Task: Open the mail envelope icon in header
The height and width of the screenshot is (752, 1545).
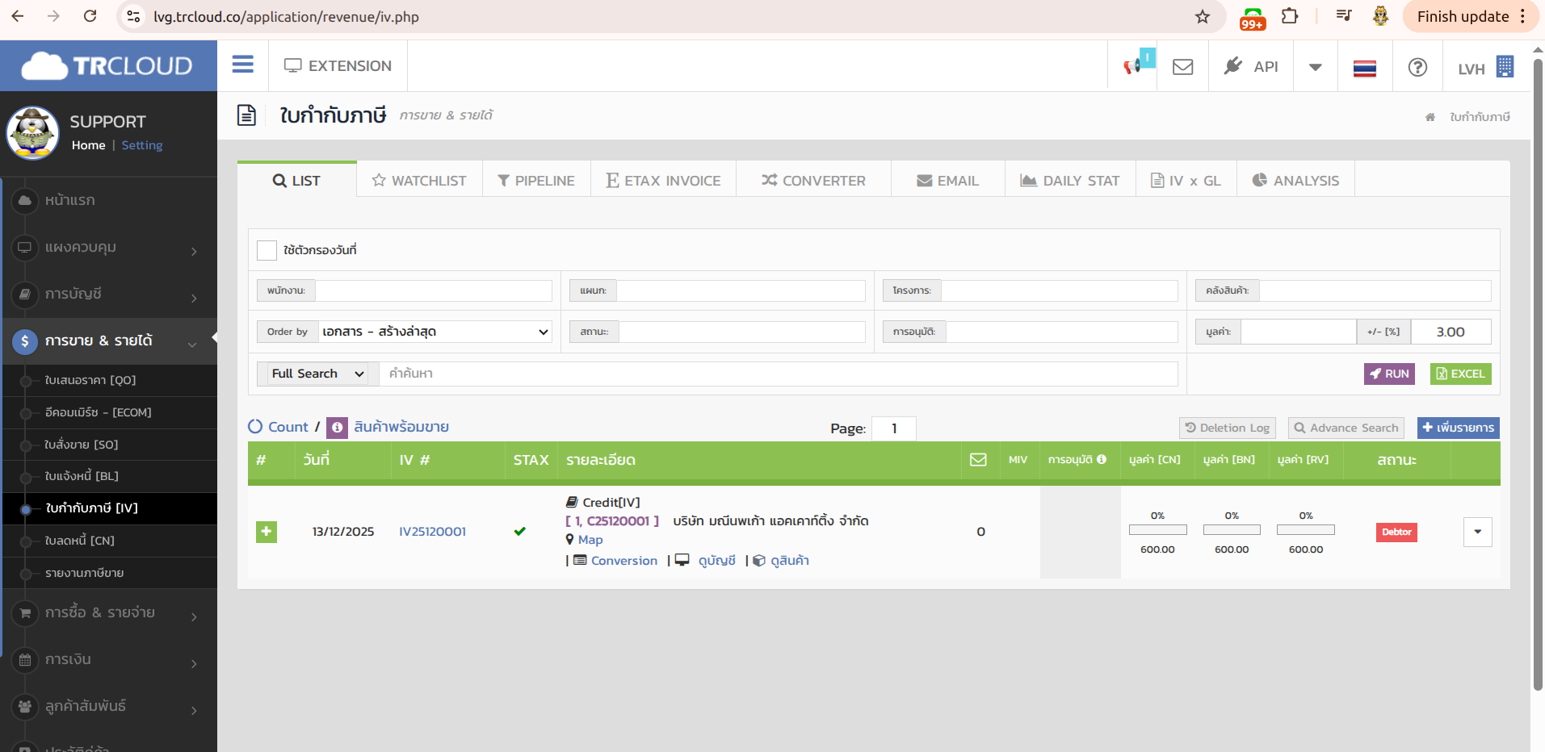Action: tap(1182, 67)
